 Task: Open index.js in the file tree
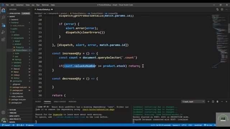pyautogui.click(x=19, y=75)
